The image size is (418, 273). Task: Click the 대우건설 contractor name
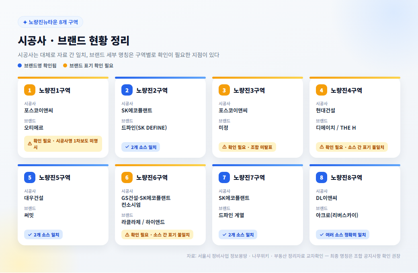(x=34, y=198)
